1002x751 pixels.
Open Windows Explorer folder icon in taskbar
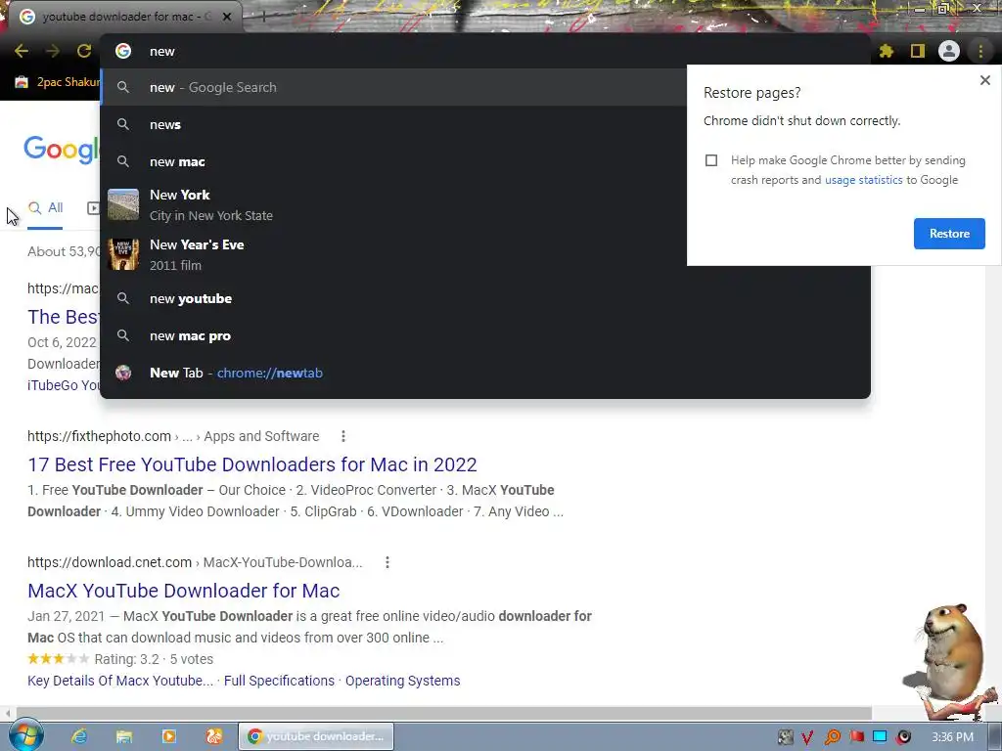point(123,737)
